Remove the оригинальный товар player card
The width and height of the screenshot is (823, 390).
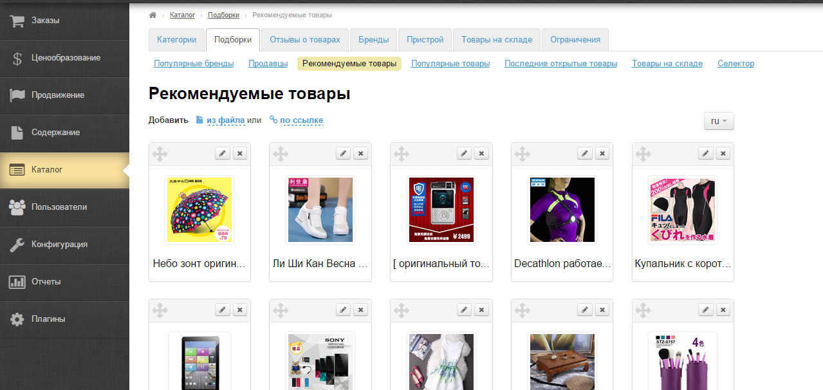pos(482,153)
